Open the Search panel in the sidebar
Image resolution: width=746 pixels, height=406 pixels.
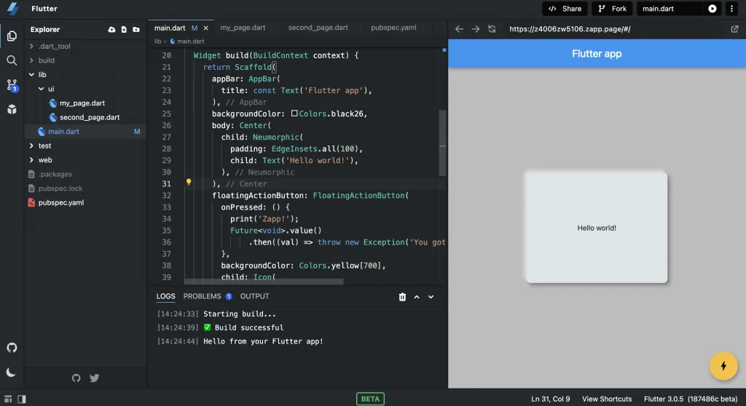pyautogui.click(x=12, y=60)
